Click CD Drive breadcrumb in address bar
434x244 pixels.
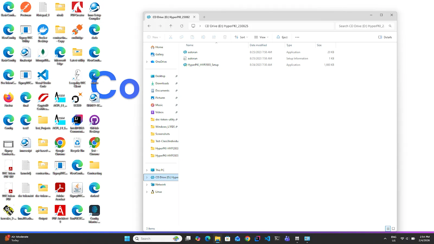(x=226, y=26)
